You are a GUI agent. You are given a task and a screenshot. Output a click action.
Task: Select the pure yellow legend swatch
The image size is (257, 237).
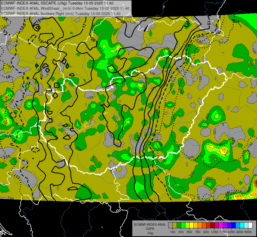click(191, 225)
